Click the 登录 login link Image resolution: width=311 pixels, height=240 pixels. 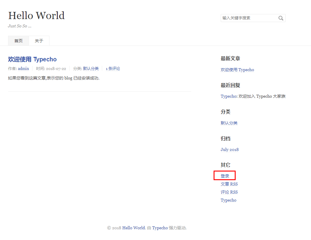[x=225, y=176]
